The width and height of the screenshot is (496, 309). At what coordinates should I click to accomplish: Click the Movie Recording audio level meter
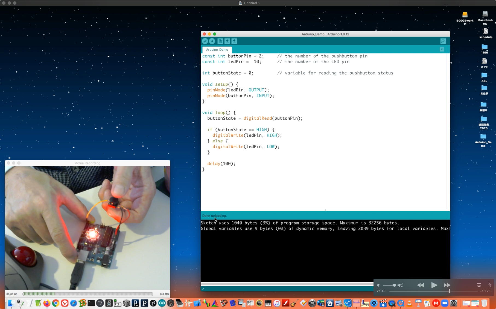87,294
